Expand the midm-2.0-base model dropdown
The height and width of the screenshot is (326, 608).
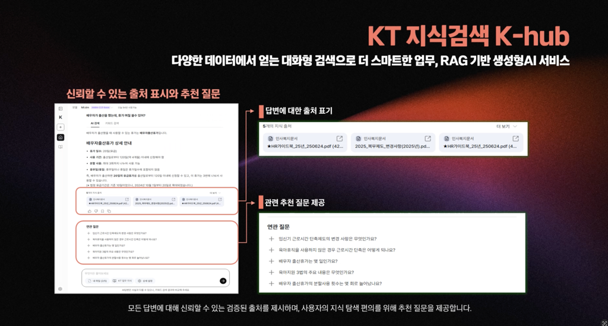102,107
